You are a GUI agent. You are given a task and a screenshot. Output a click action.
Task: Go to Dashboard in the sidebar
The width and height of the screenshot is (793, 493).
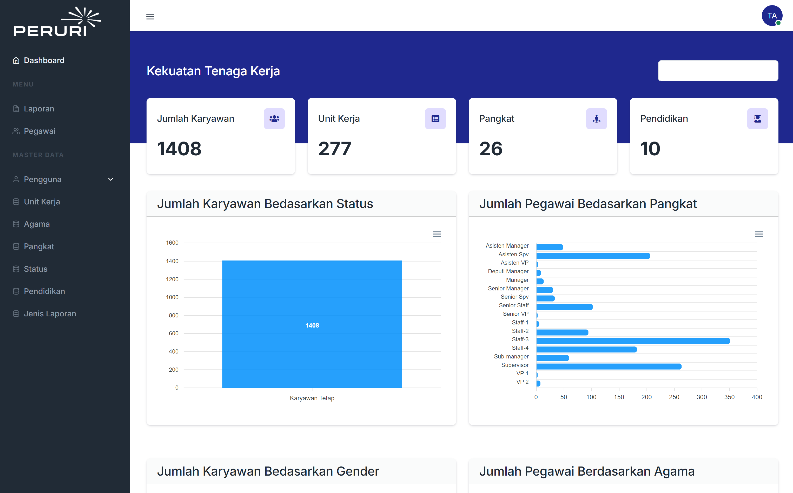coord(44,60)
